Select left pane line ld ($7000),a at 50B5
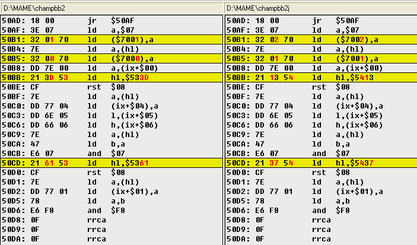Image resolution: width=417 pixels, height=245 pixels. click(x=112, y=59)
